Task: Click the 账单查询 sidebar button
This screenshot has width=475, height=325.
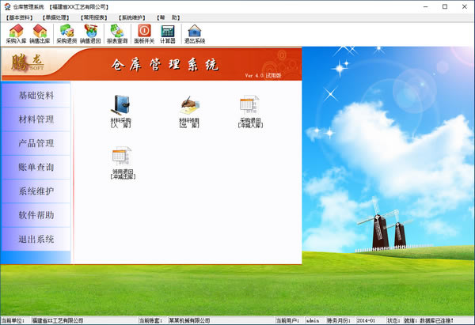Action: (x=36, y=168)
